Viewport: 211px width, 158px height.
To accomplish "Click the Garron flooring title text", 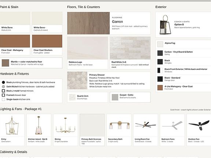I will [117, 22].
